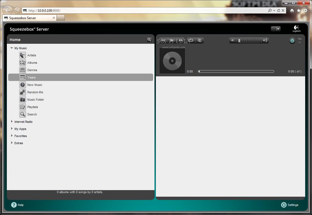Viewport: 312px width, 215px height.
Task: Click the library summary status text
Action: pos(80,192)
